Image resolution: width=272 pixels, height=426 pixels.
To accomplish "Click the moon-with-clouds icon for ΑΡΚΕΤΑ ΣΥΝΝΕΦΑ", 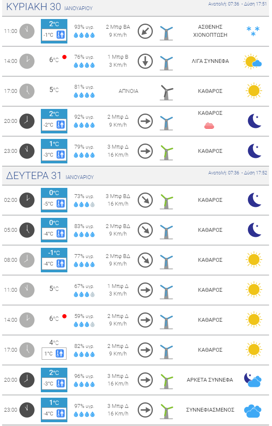I will (253, 380).
